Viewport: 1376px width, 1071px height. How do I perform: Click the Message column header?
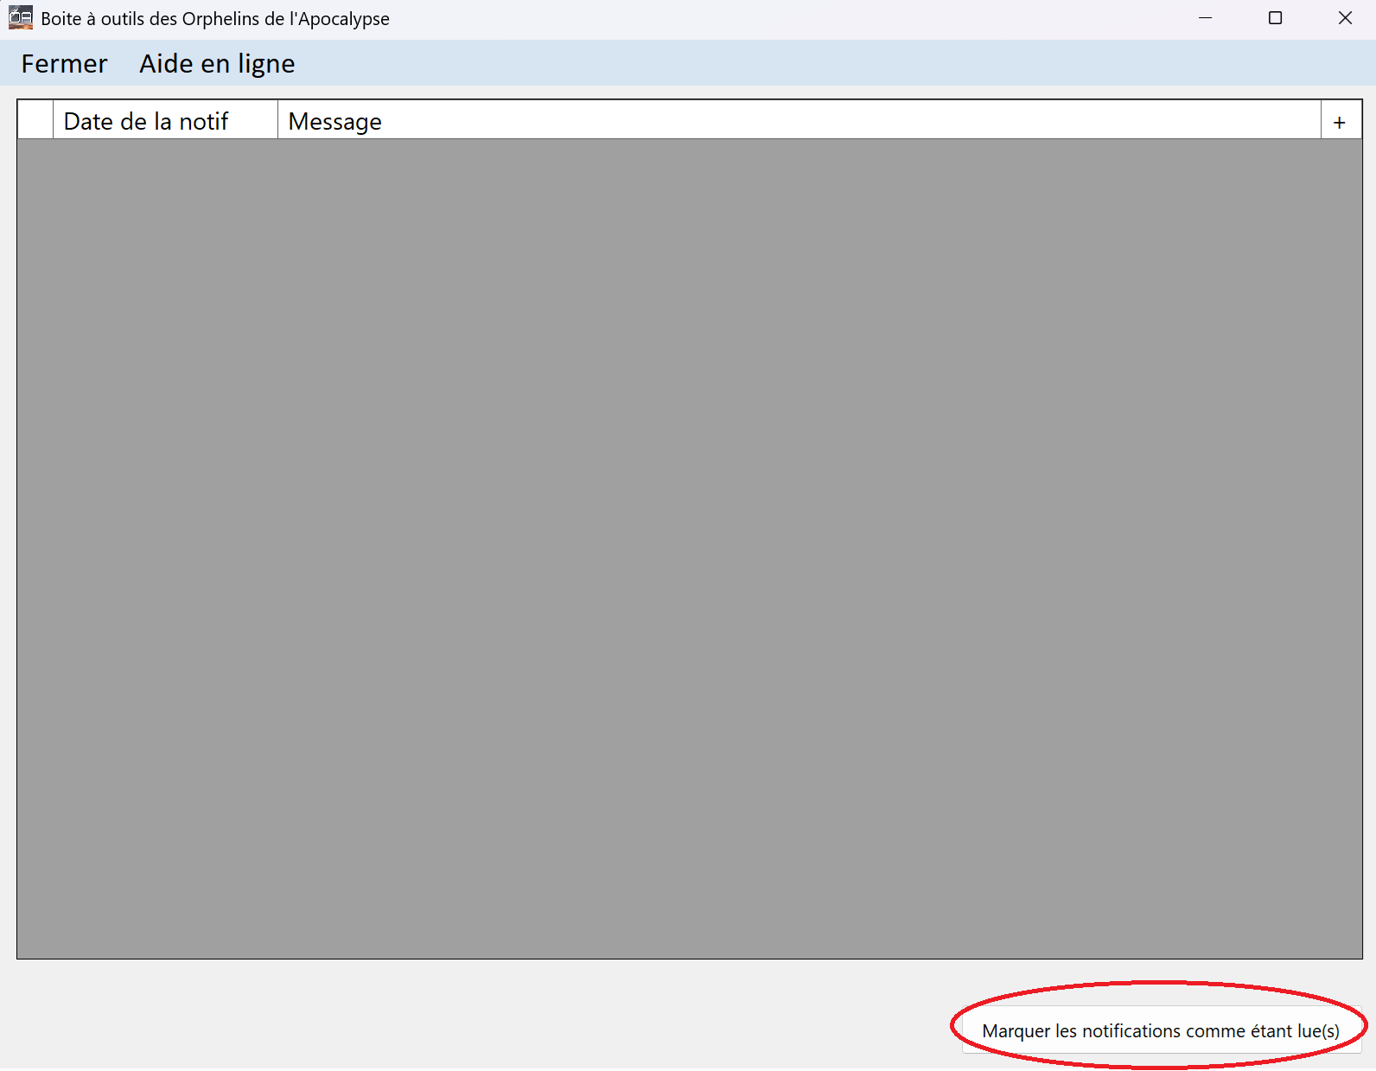click(x=799, y=121)
